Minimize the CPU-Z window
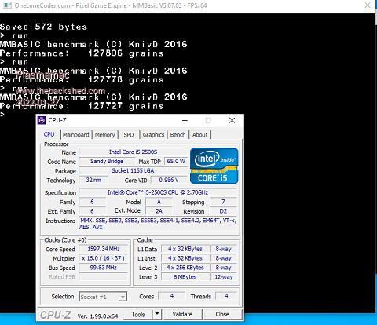 (x=185, y=120)
